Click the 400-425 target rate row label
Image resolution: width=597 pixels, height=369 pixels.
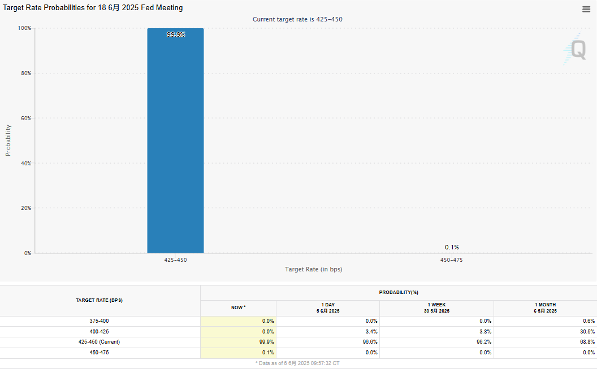(99, 331)
